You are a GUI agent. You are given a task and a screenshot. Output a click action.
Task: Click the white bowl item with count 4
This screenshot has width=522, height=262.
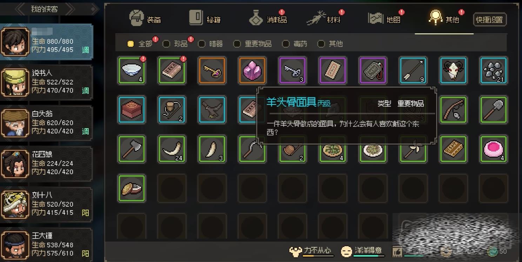(132, 70)
